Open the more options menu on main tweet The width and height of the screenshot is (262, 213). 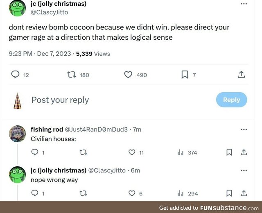tap(244, 4)
